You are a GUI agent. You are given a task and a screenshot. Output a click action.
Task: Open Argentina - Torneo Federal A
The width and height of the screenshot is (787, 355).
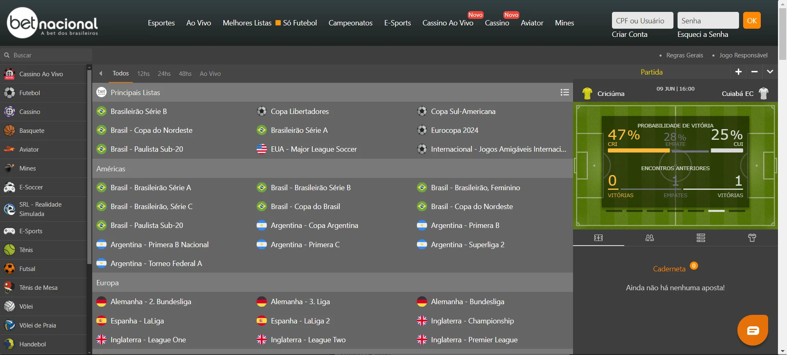click(x=156, y=264)
